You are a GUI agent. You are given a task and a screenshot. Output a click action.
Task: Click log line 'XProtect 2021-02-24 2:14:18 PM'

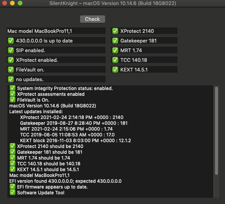(72, 117)
